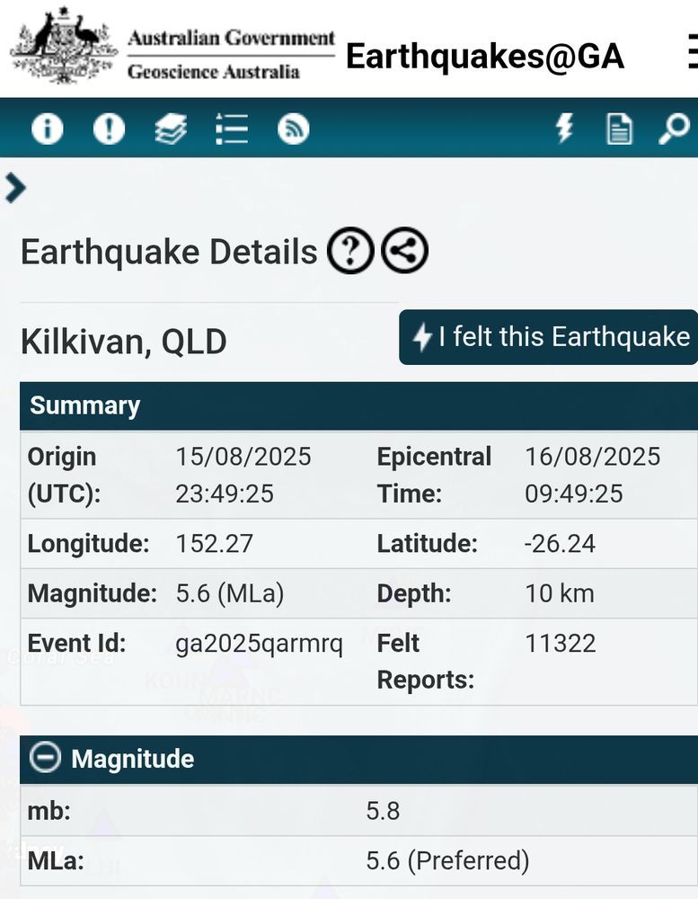Select the magnitude value 5.6 (MLa)
The height and width of the screenshot is (899, 698).
click(x=230, y=593)
